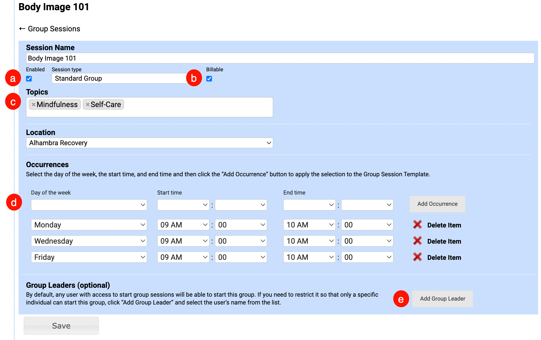Click the back arrow to Group Sessions
Screen dimensions: 541x340
pos(22,29)
